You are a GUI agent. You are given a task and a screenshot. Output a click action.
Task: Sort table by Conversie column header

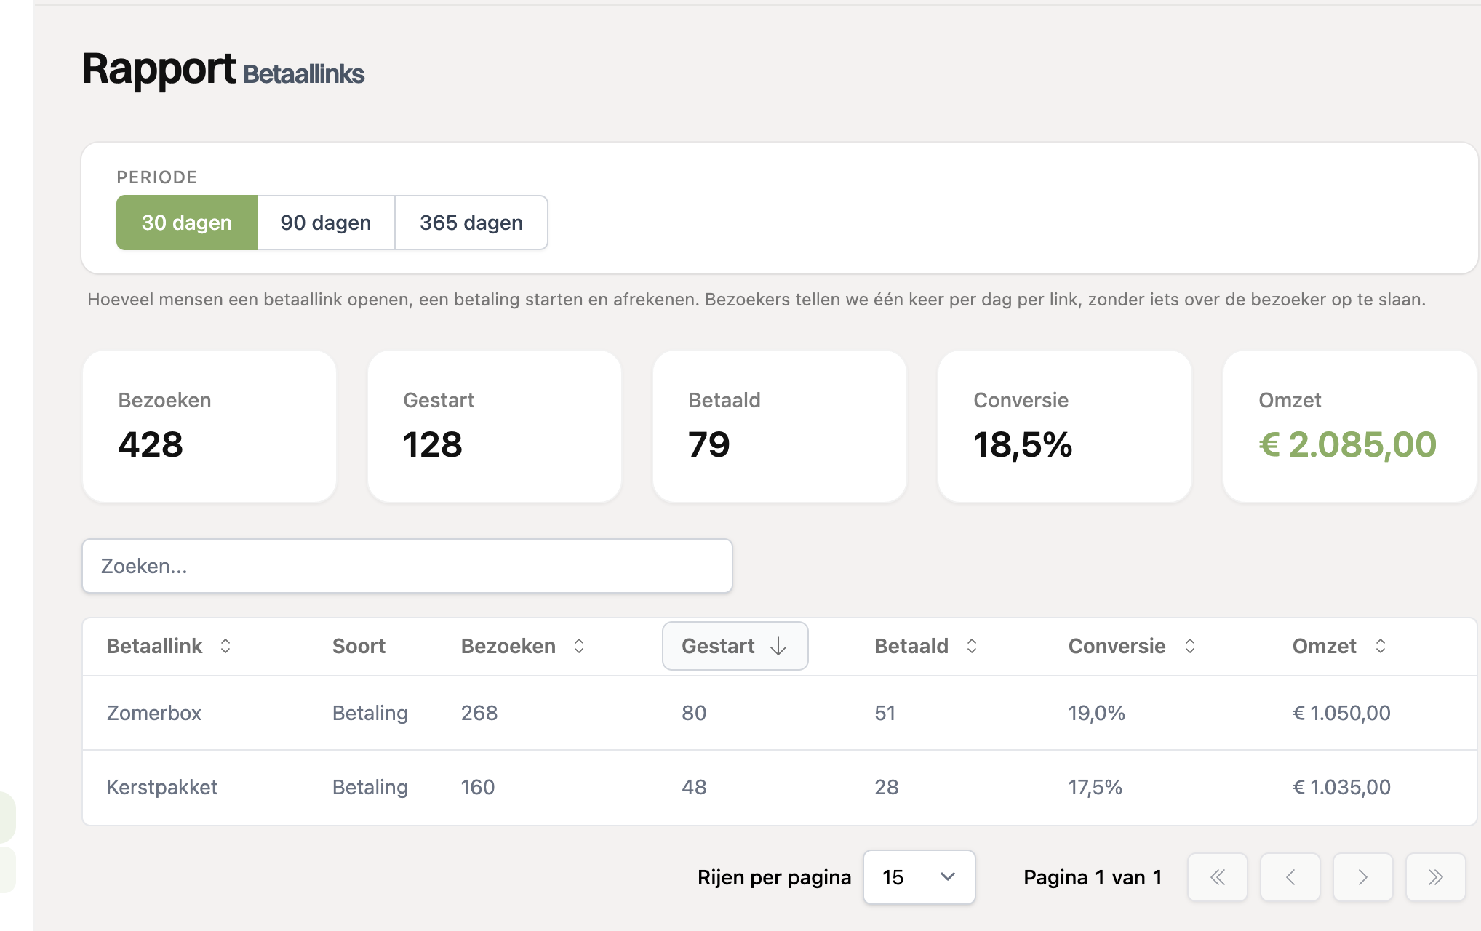[1131, 646]
